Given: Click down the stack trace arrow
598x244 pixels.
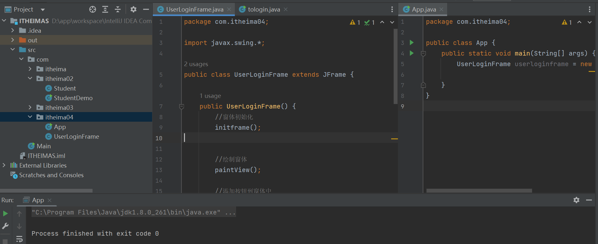Looking at the screenshot, I should 19,226.
